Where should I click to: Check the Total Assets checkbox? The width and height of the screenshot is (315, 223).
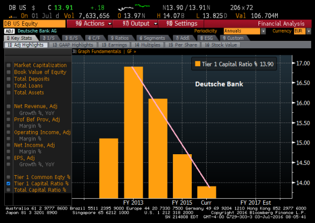pos(9,92)
